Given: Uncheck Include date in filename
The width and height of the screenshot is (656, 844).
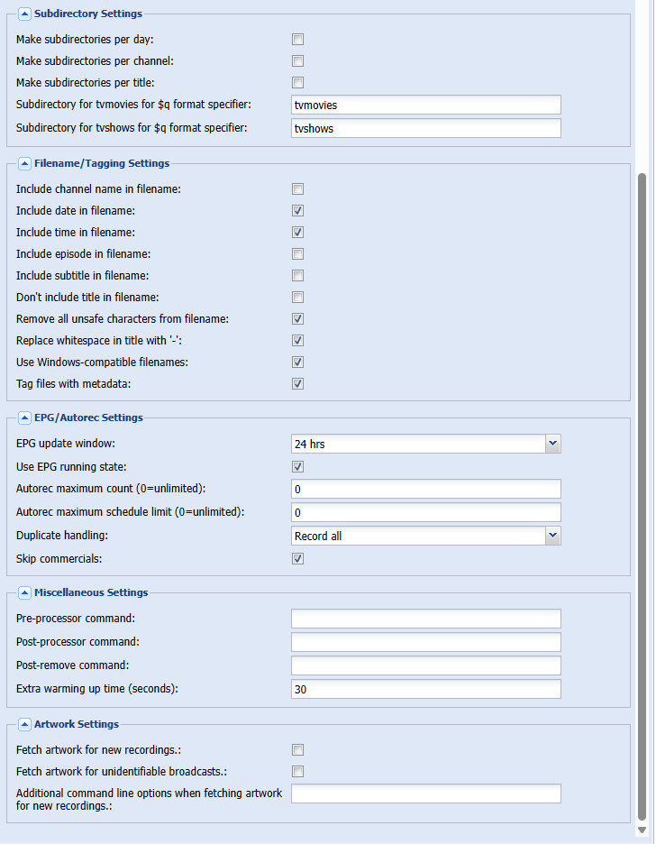Looking at the screenshot, I should (x=297, y=211).
